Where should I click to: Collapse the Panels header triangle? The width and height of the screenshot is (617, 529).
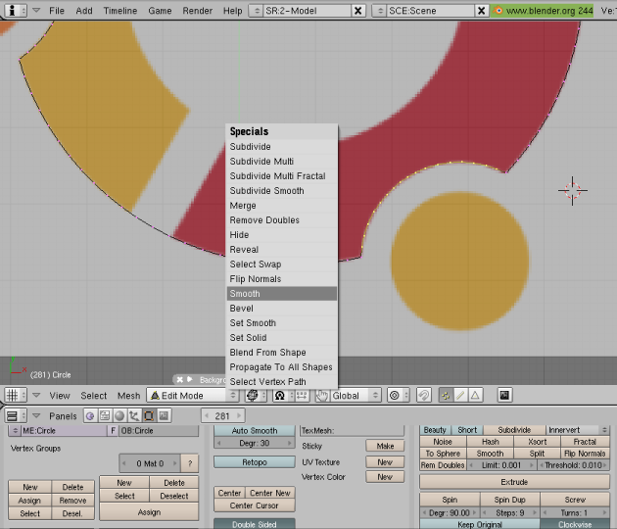click(x=36, y=415)
